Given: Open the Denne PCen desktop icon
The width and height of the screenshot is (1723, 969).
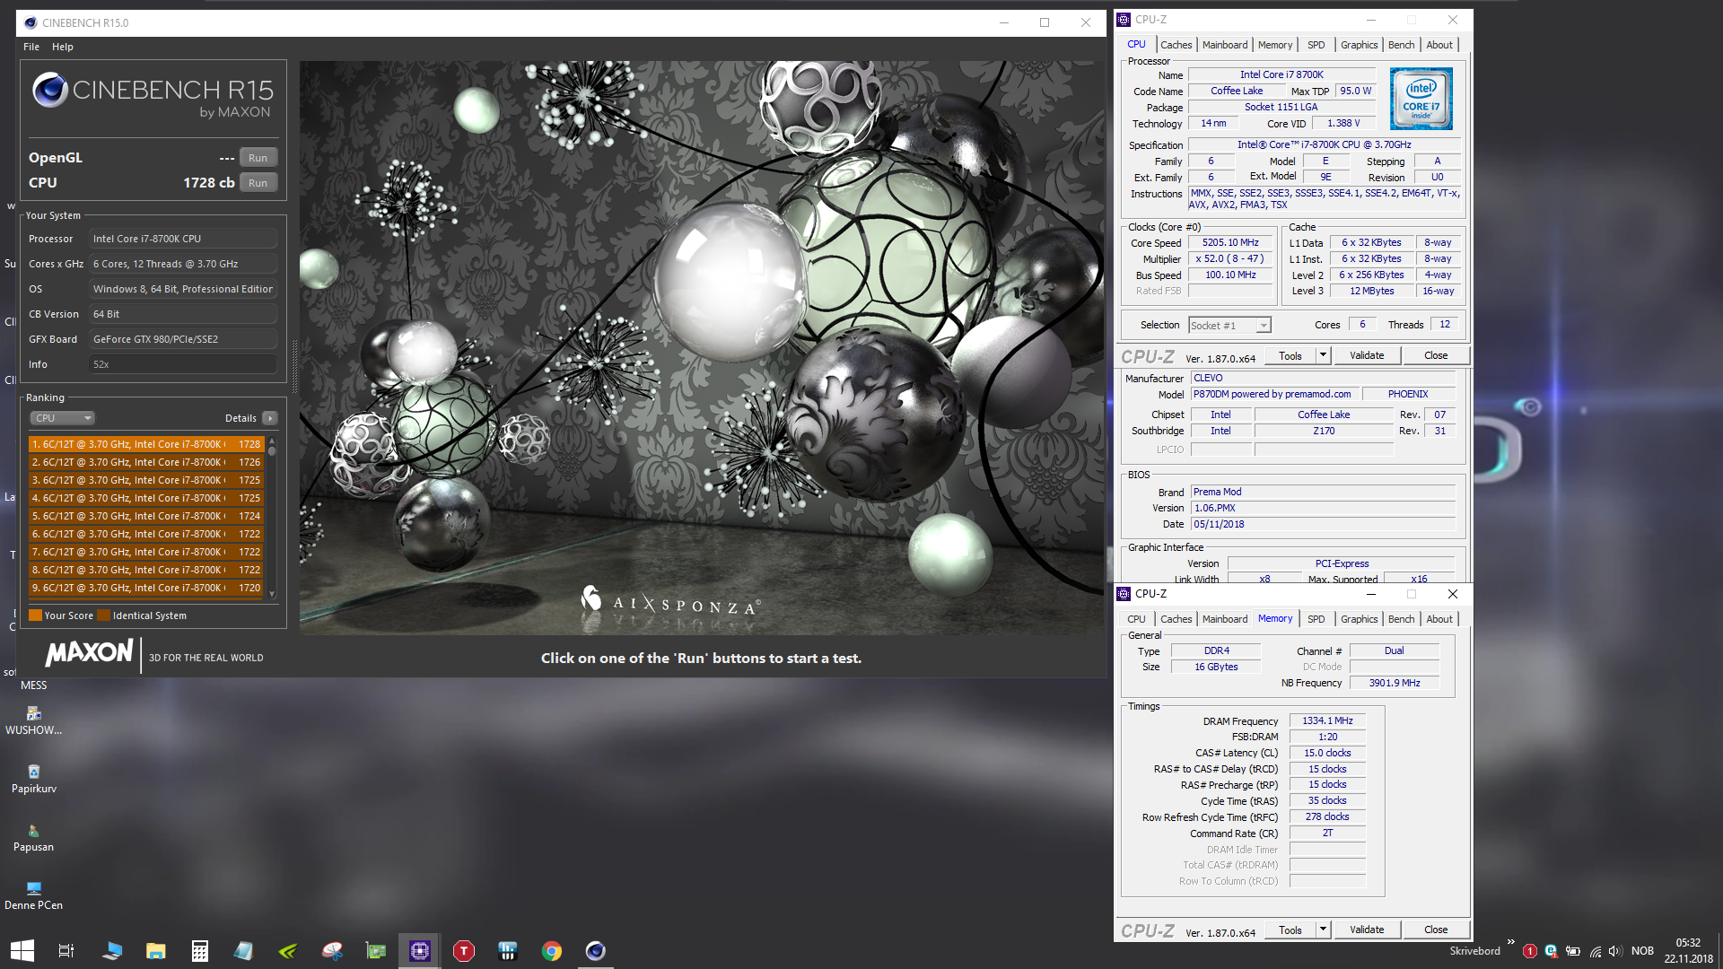Looking at the screenshot, I should click(x=33, y=896).
